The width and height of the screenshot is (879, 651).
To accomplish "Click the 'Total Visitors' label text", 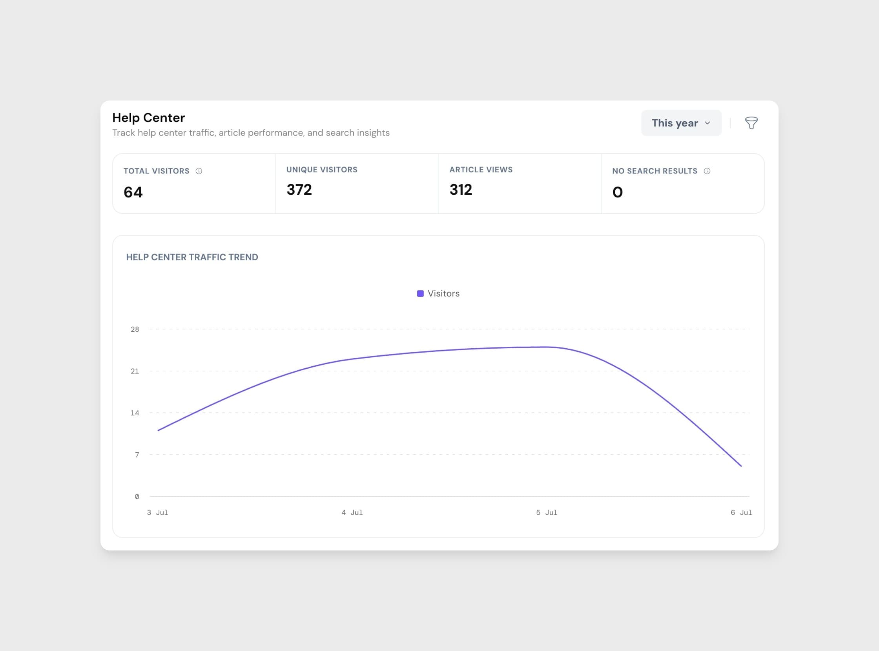I will (156, 171).
